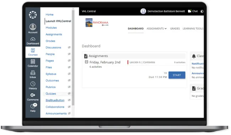Toggle the hidden eye icon beside Outcomes
The height and width of the screenshot is (135, 231).
(69, 81)
